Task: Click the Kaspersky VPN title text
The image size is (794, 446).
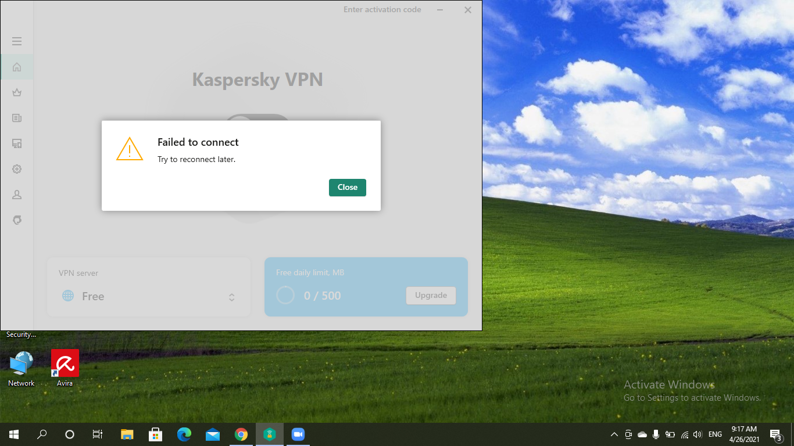Action: (257, 80)
